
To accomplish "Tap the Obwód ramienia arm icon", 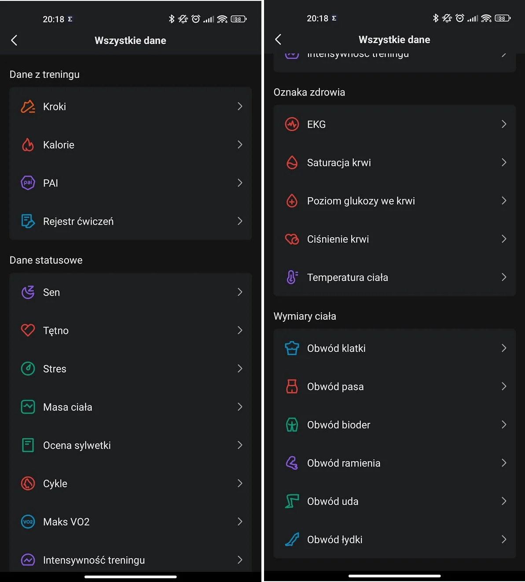I will coord(292,463).
